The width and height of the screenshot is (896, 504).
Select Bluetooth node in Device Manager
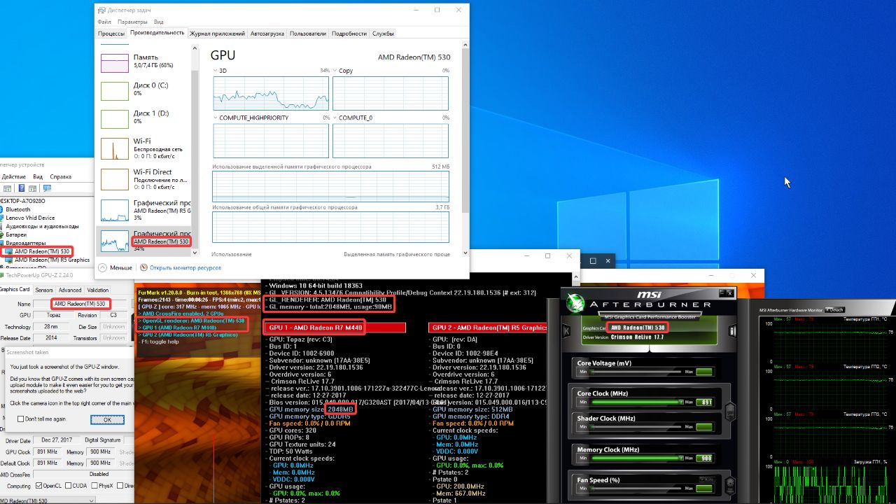pyautogui.click(x=18, y=209)
